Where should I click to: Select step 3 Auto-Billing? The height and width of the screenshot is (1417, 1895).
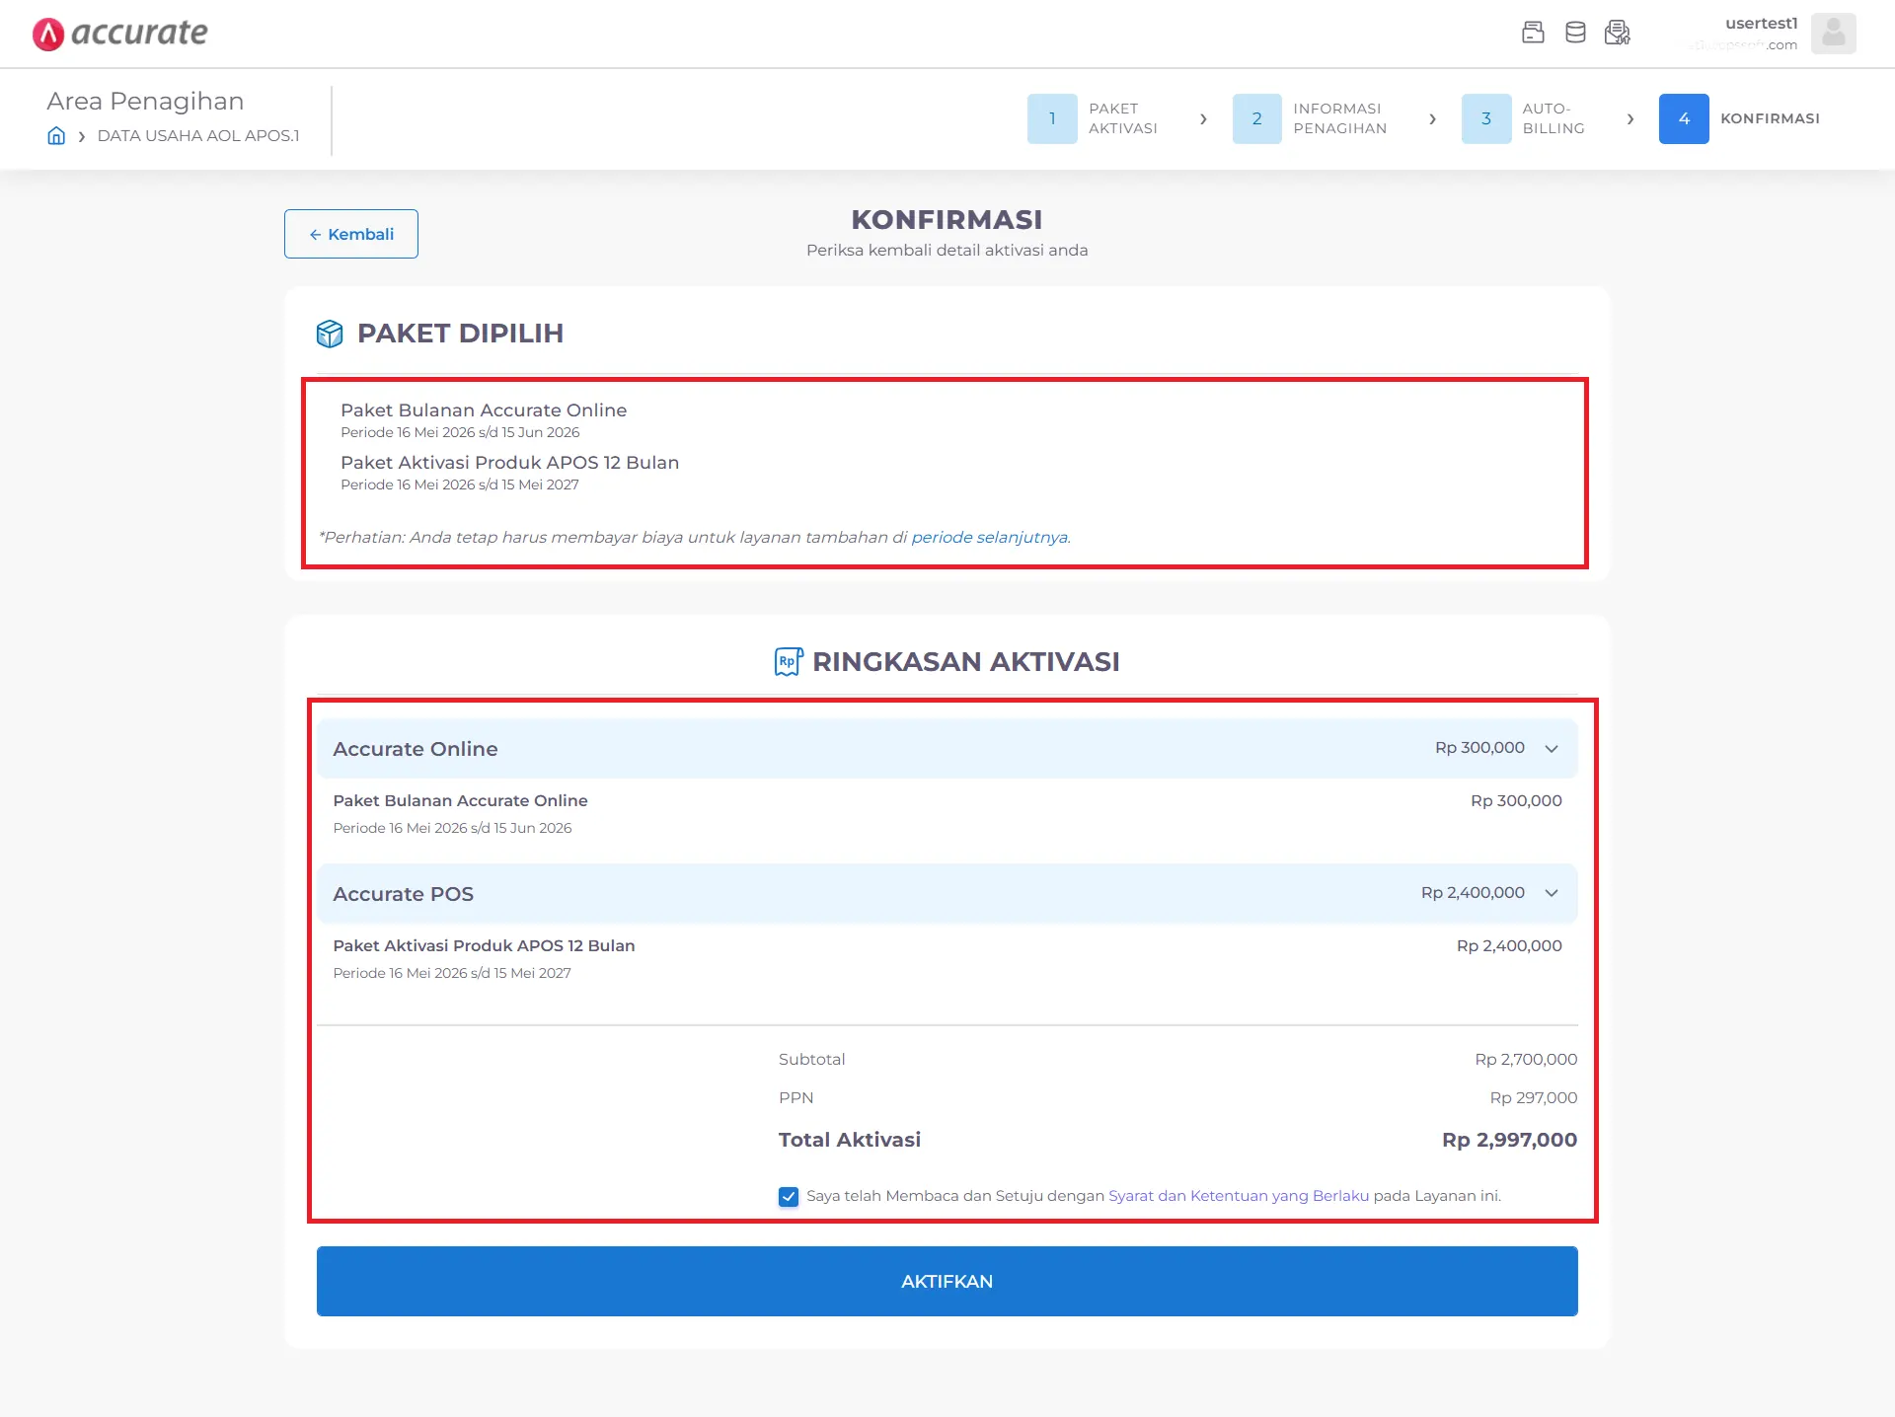pyautogui.click(x=1523, y=118)
